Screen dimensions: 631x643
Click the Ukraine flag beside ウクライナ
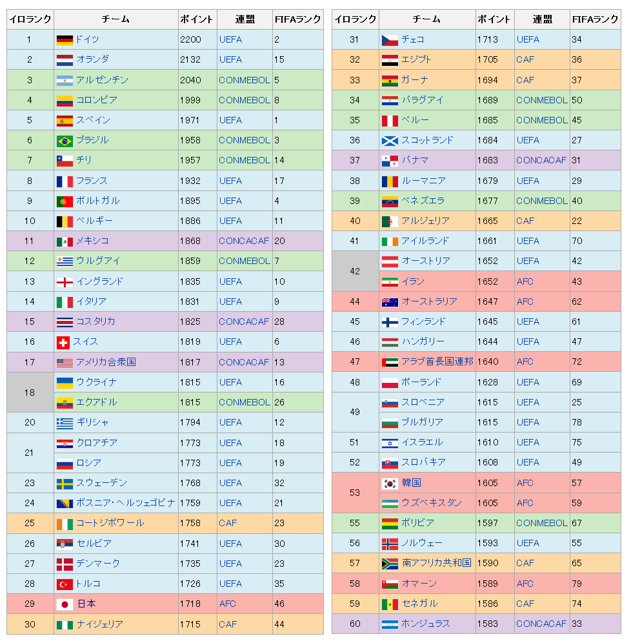coord(65,383)
